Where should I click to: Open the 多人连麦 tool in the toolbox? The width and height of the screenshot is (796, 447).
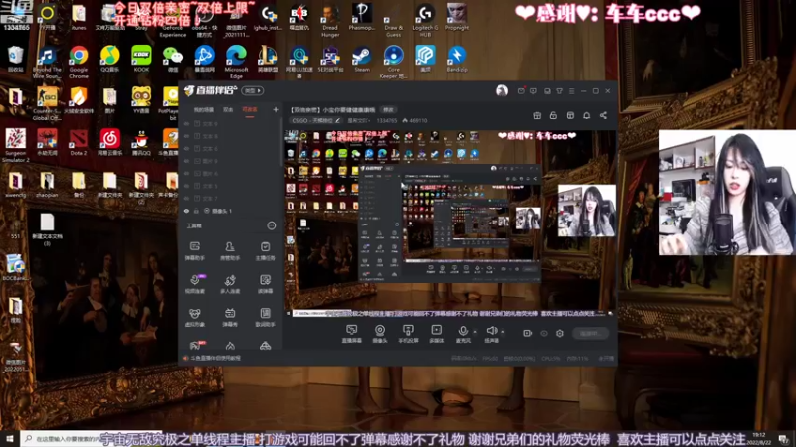230,284
